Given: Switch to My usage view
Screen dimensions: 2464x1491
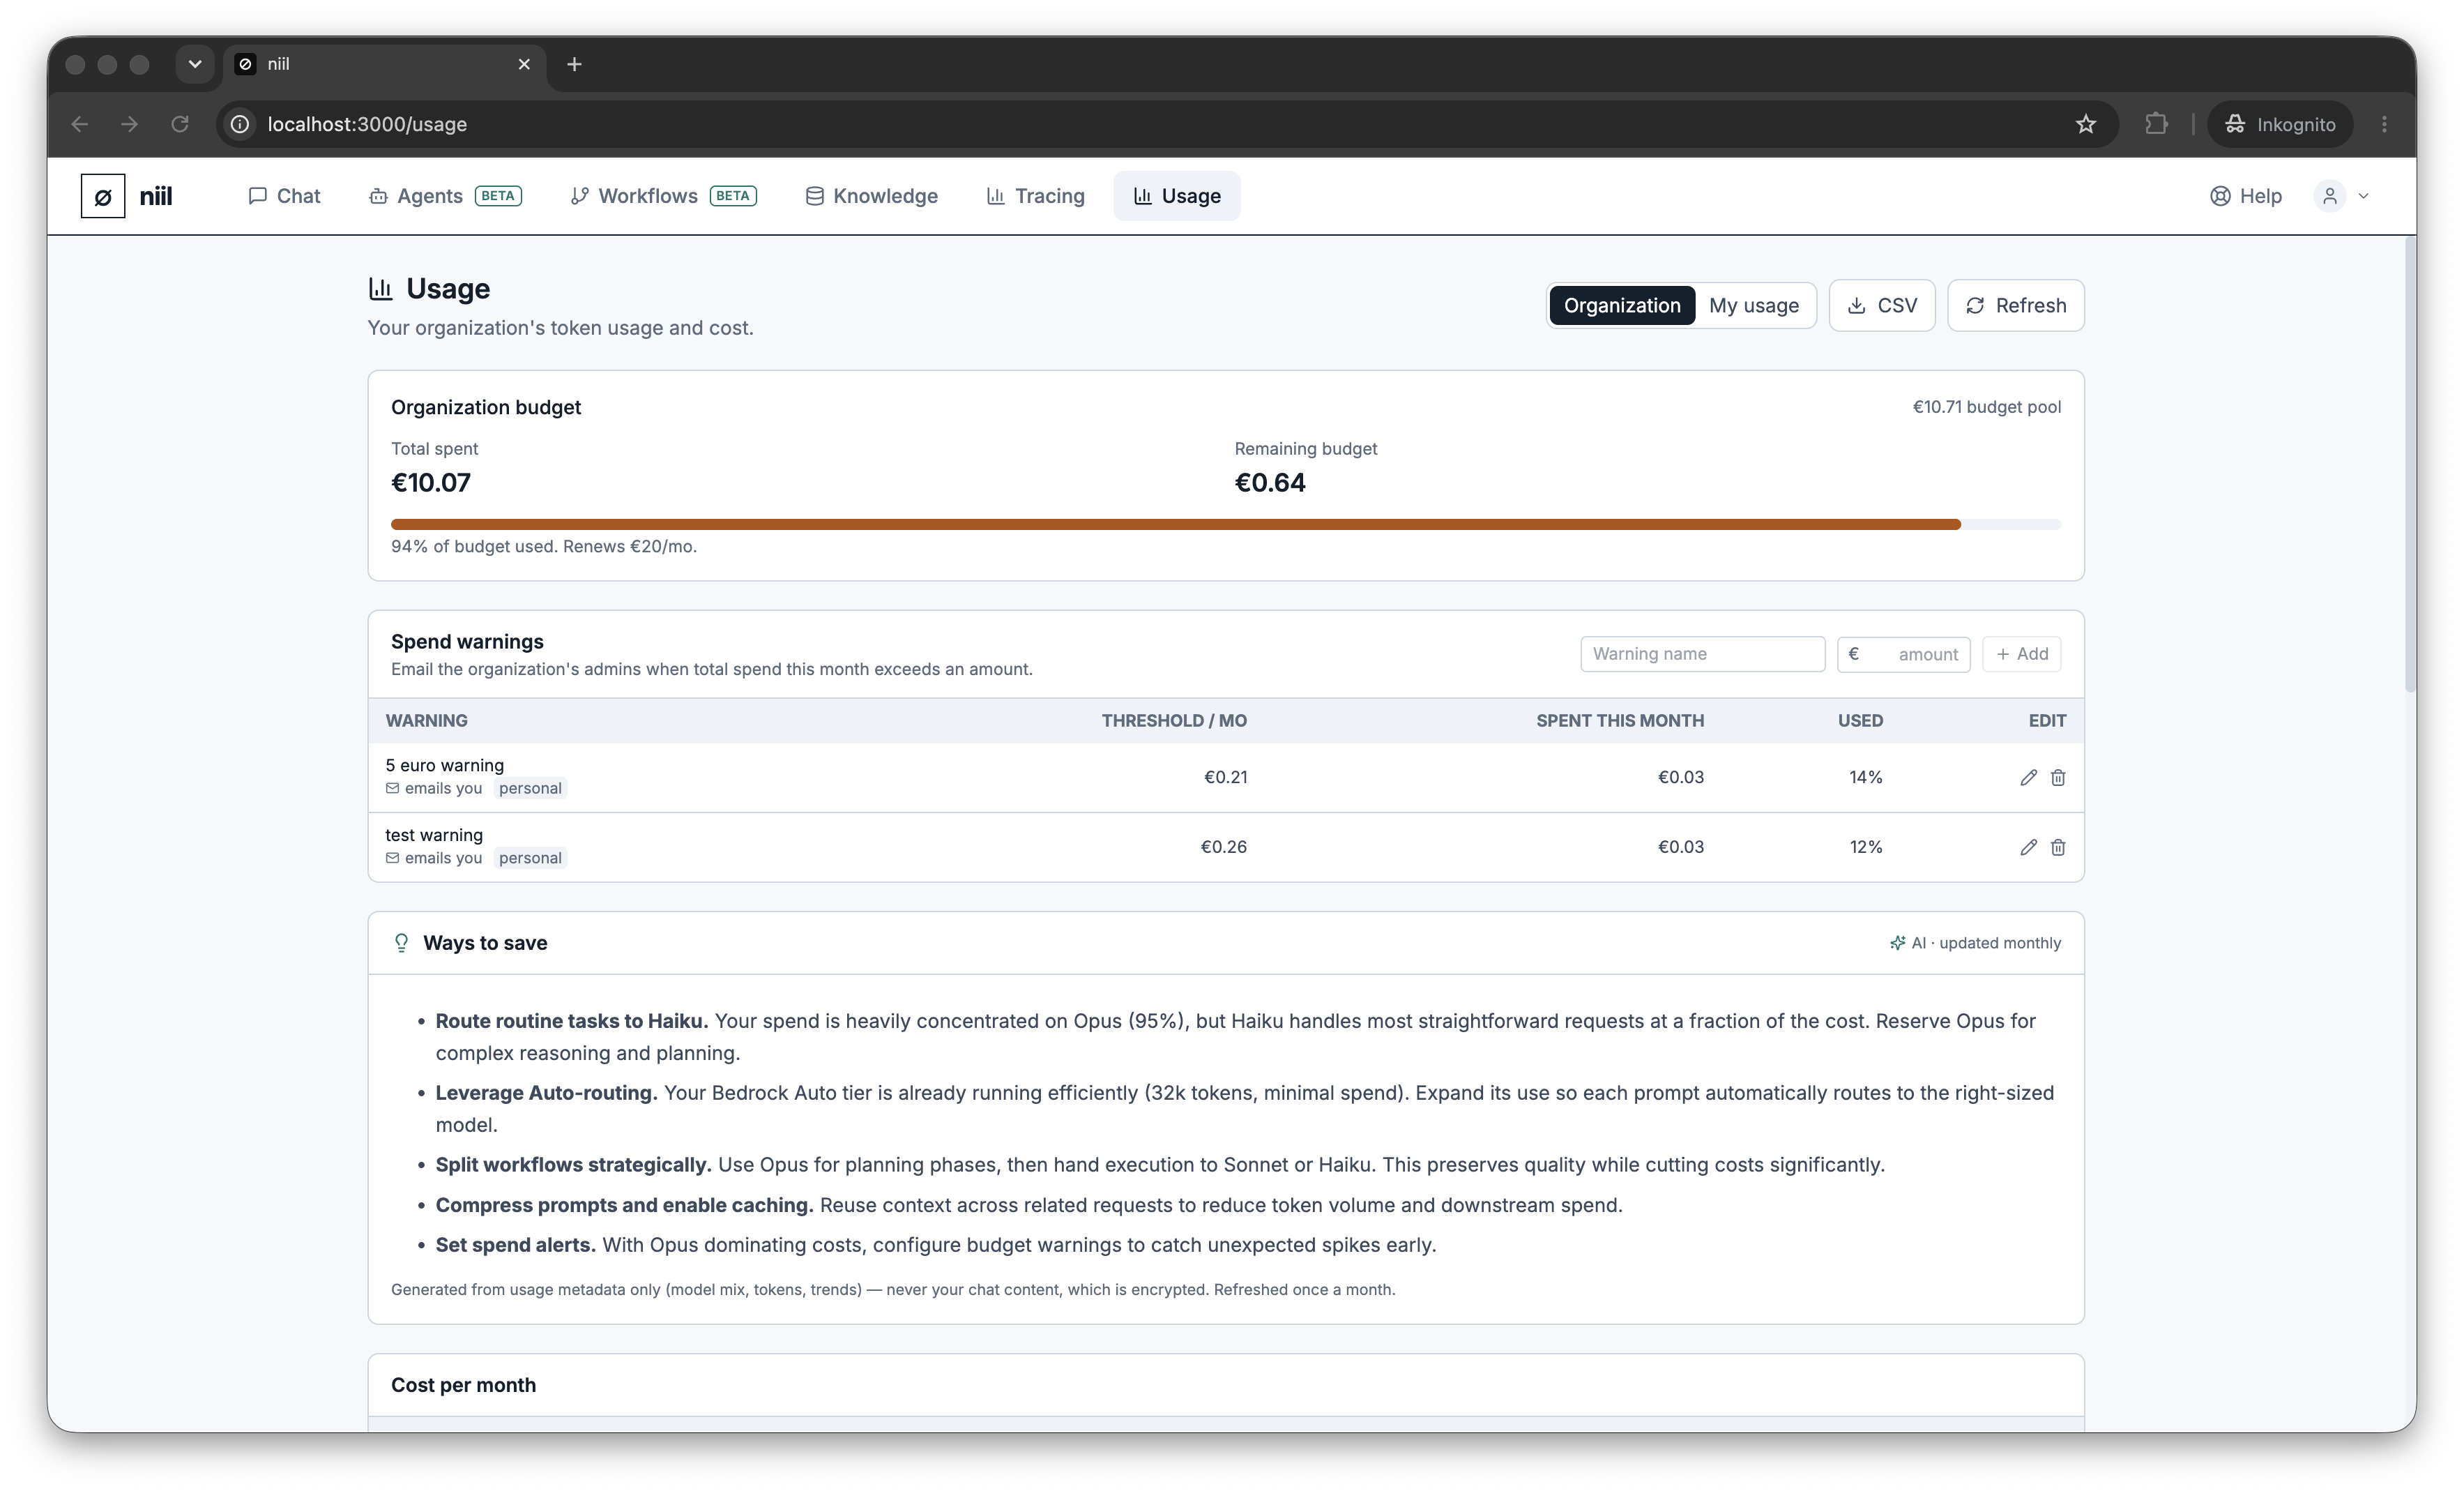Looking at the screenshot, I should coord(1753,305).
